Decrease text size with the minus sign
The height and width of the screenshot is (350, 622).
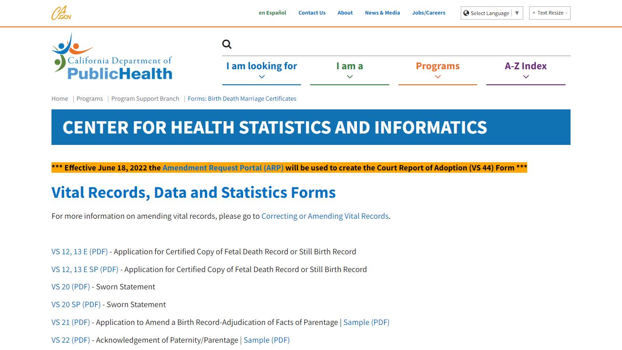(566, 13)
